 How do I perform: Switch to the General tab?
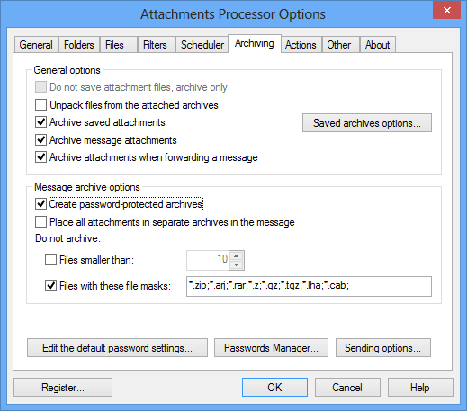(36, 45)
